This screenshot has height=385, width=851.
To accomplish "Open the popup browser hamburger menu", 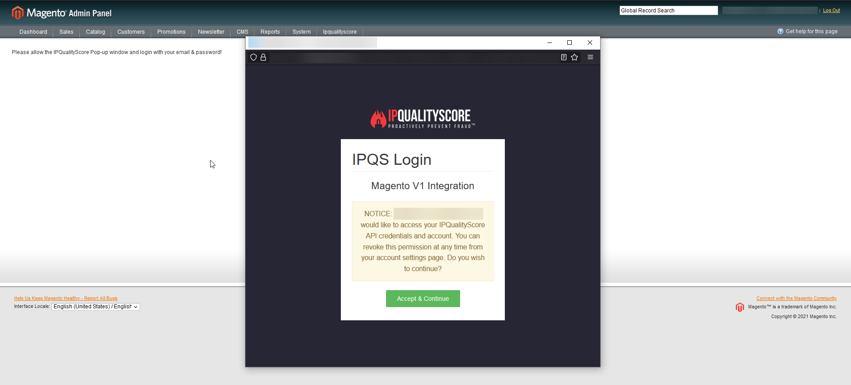I will [x=590, y=57].
